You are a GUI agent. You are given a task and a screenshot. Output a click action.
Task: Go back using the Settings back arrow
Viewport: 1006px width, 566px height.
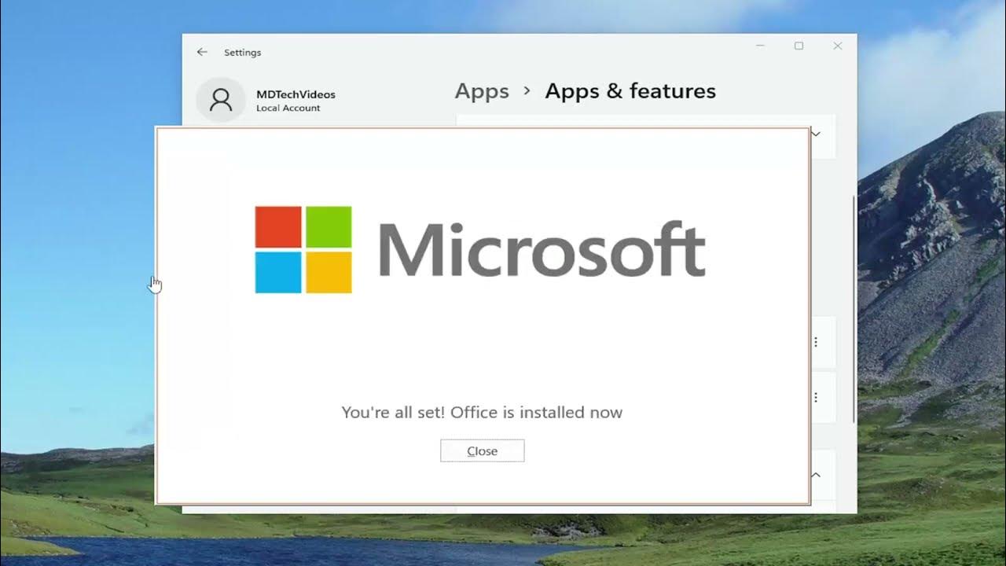click(202, 52)
